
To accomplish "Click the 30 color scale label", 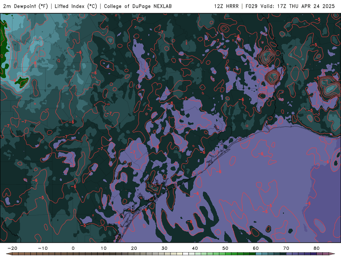I will (165, 248).
